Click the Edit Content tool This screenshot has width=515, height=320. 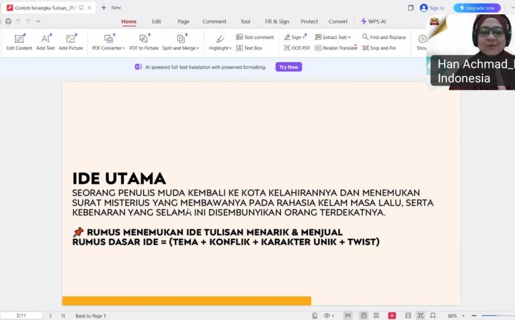[19, 42]
